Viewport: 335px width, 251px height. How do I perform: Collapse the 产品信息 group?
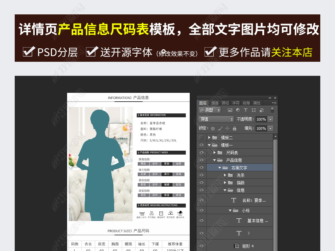(215, 160)
